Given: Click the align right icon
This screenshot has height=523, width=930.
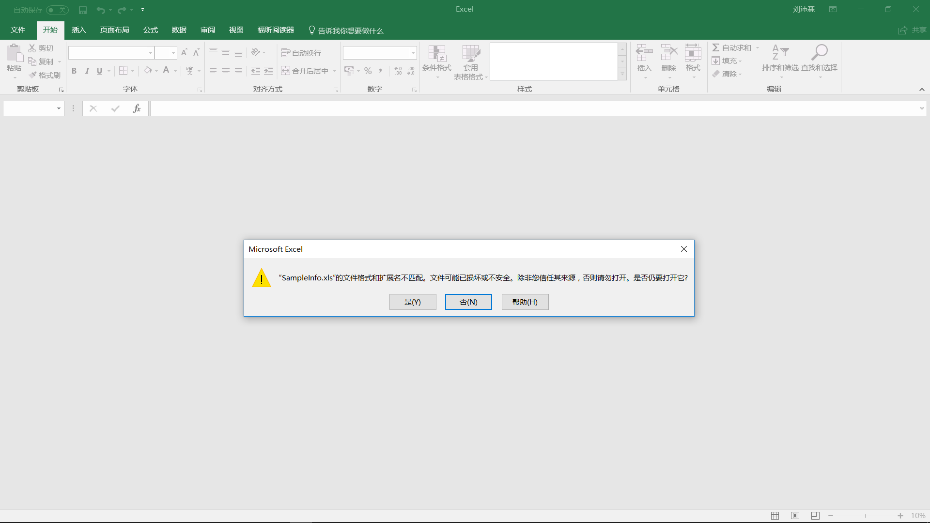Looking at the screenshot, I should tap(238, 71).
